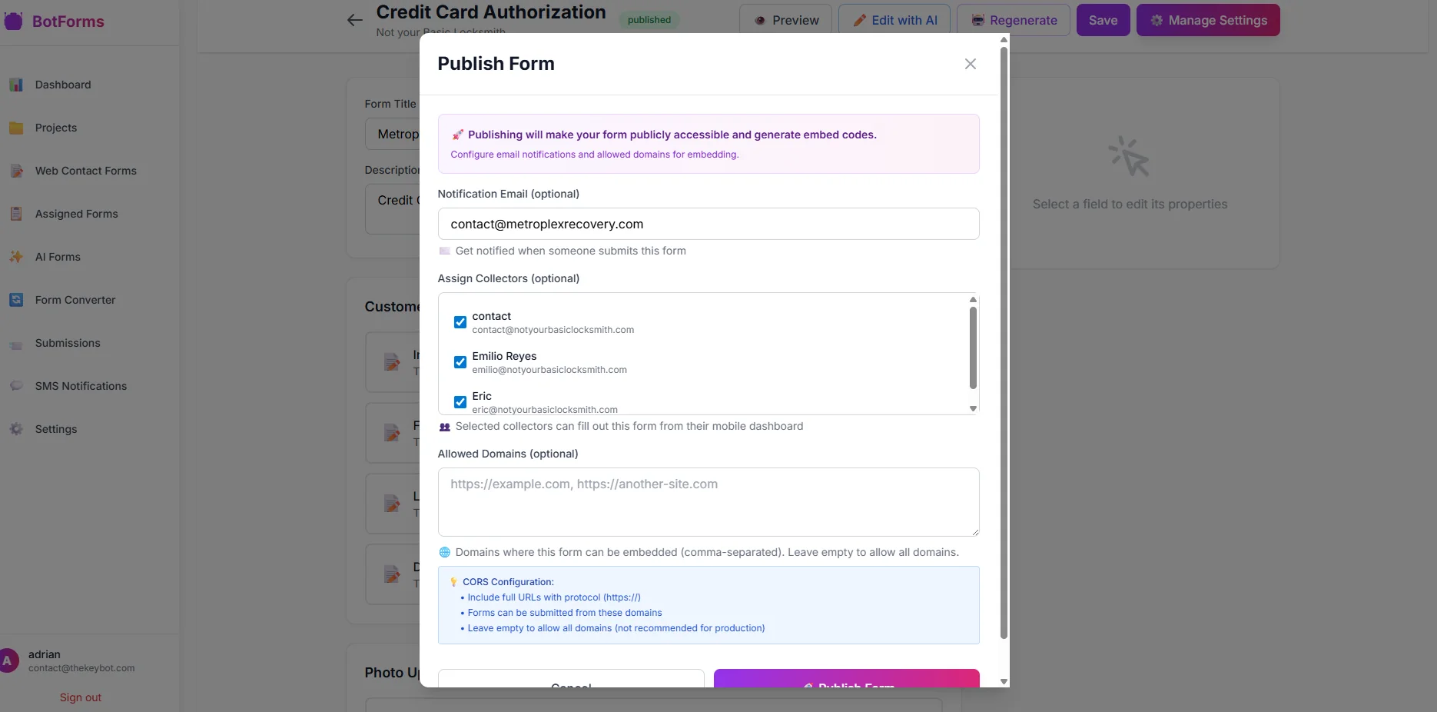The width and height of the screenshot is (1437, 712).
Task: View Submissions in the sidebar
Action: (x=67, y=343)
